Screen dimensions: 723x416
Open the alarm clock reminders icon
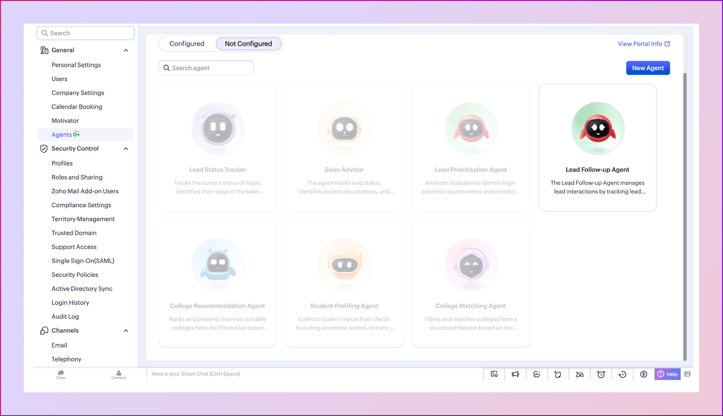[x=601, y=374]
